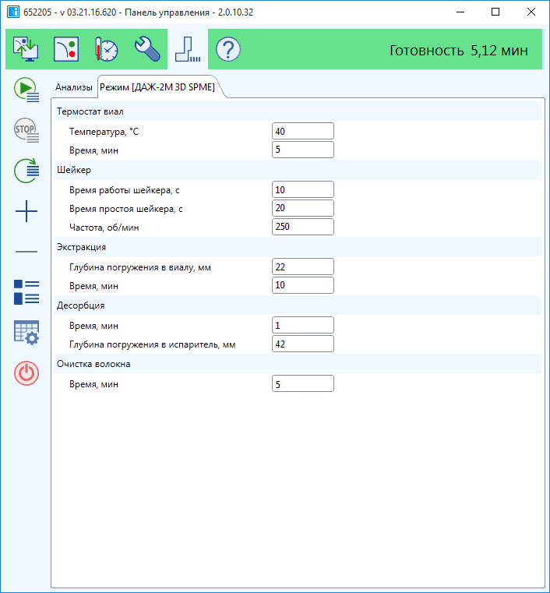
Task: Click the Термостат виал Время field showing 5
Action: [x=303, y=150]
